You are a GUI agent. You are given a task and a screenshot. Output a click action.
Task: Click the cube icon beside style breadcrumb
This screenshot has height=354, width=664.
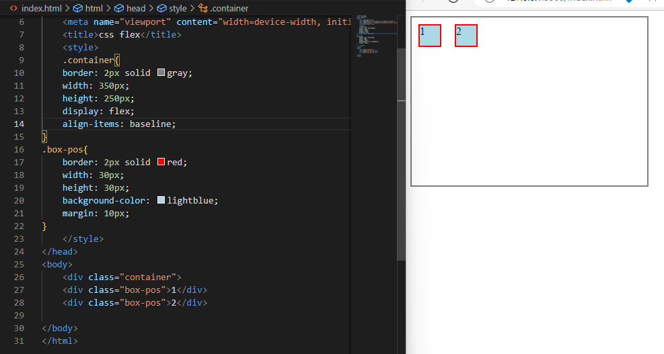(161, 8)
